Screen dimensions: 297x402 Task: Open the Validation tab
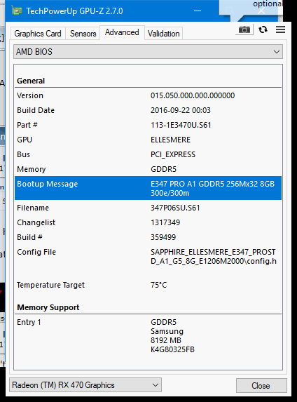click(164, 34)
